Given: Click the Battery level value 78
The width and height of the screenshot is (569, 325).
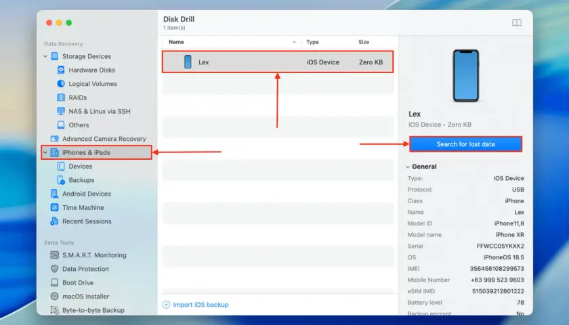Looking at the screenshot, I should [x=520, y=303].
